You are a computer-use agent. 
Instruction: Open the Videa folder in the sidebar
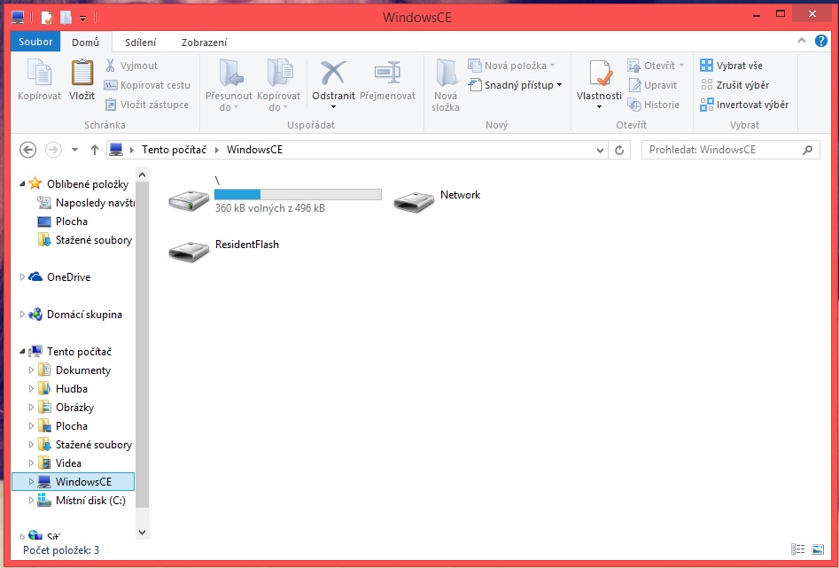(x=59, y=463)
